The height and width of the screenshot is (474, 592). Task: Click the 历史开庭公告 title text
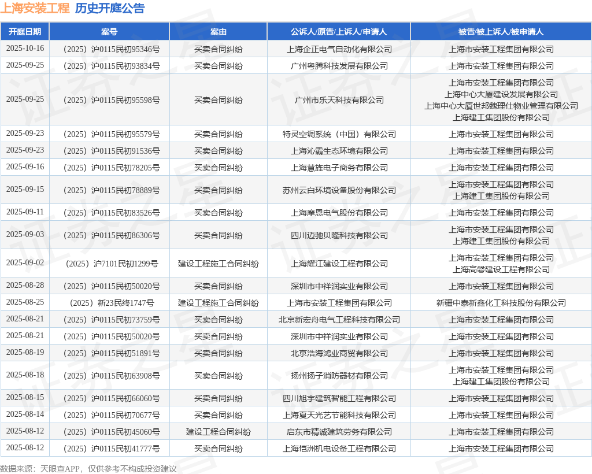110,8
